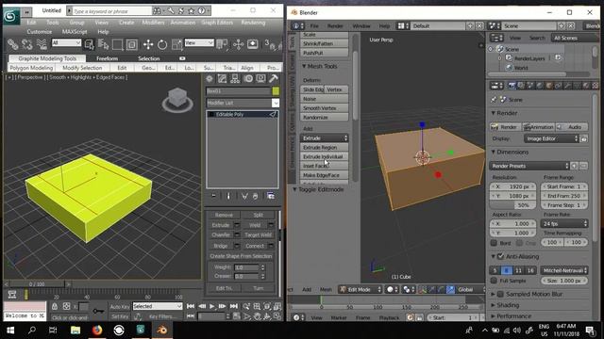Select the Move tool in 3ds Max toolbar
The height and width of the screenshot is (339, 604).
[x=148, y=44]
